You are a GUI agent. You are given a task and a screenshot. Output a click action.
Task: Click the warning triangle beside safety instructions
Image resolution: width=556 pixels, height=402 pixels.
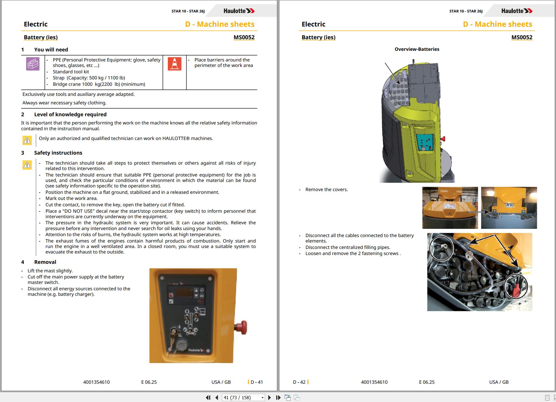tap(27, 165)
